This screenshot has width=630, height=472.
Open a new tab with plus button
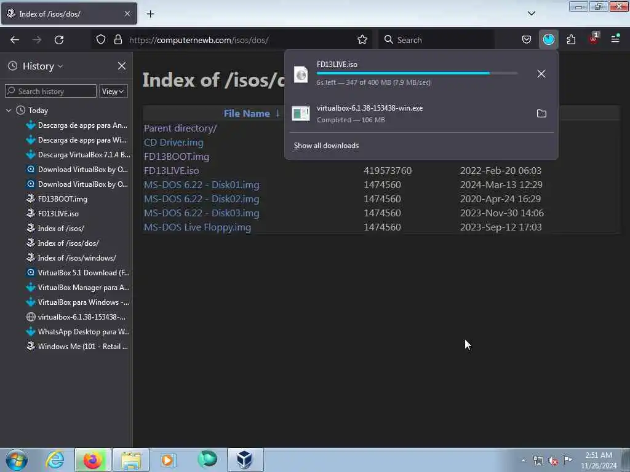point(150,14)
